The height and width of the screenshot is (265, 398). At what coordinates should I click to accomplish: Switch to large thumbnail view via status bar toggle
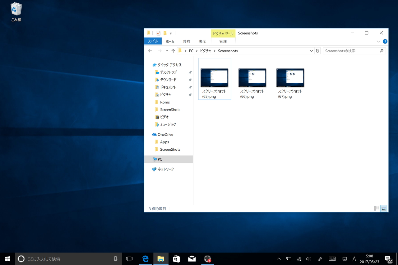[x=383, y=208]
